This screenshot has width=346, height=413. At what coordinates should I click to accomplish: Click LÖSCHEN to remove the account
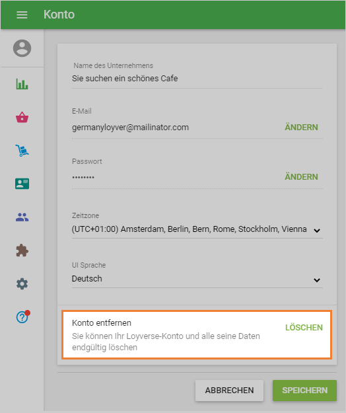(304, 328)
